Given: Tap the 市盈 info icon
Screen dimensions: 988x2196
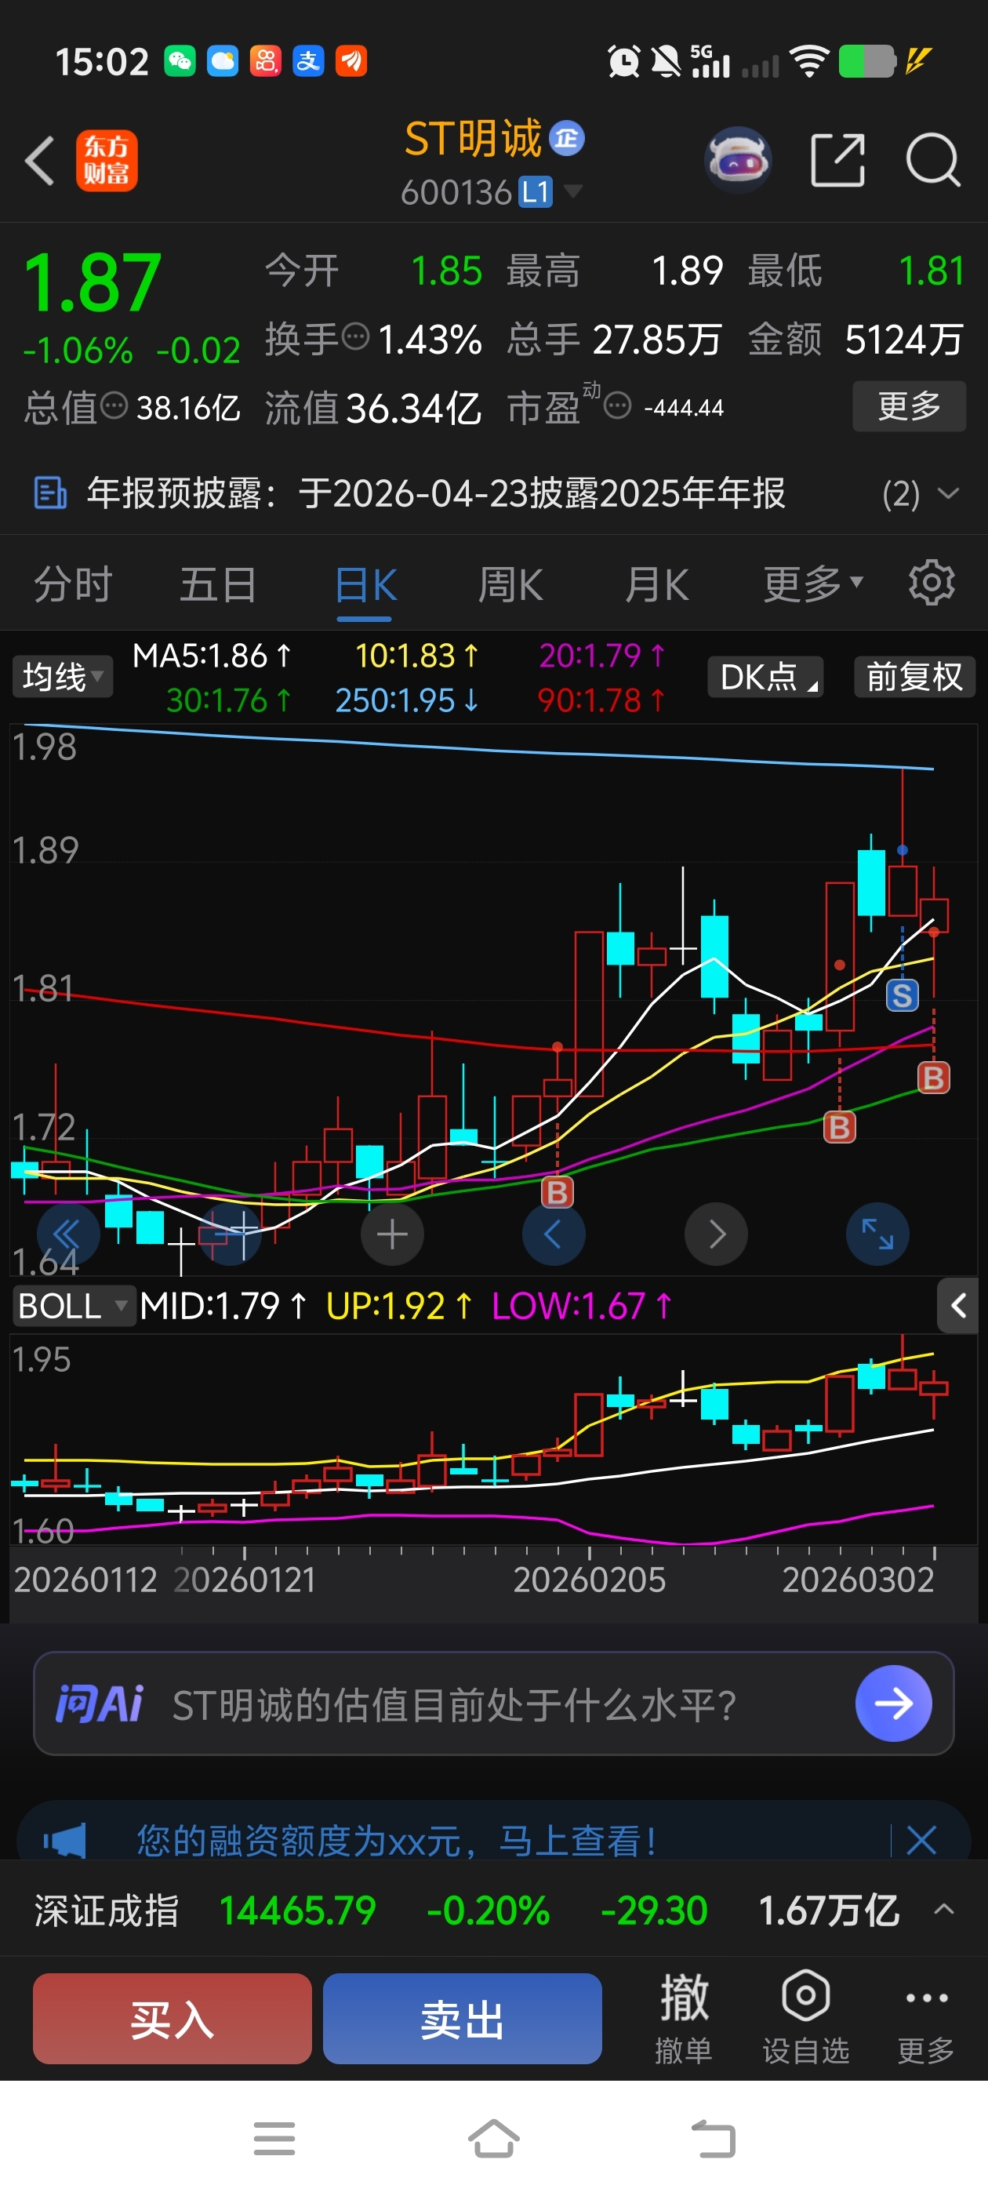Looking at the screenshot, I should tap(617, 405).
